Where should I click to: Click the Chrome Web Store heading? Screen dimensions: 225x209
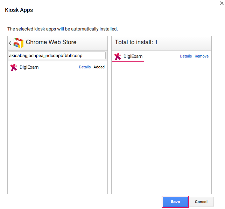tap(51, 42)
